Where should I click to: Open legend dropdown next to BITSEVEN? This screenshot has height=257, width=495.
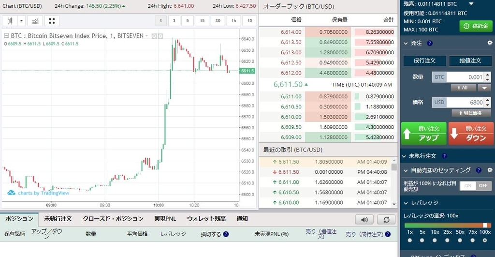[x=146, y=36]
